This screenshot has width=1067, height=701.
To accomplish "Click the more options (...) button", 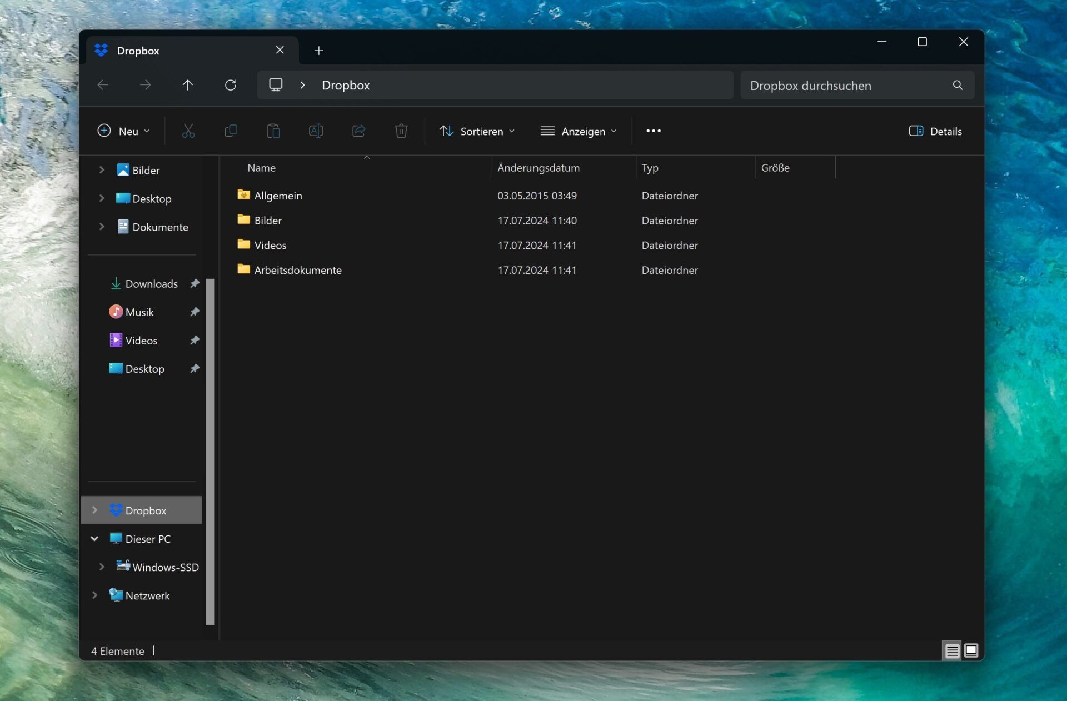I will click(654, 130).
